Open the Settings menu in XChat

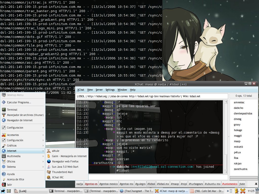[x=110, y=90]
